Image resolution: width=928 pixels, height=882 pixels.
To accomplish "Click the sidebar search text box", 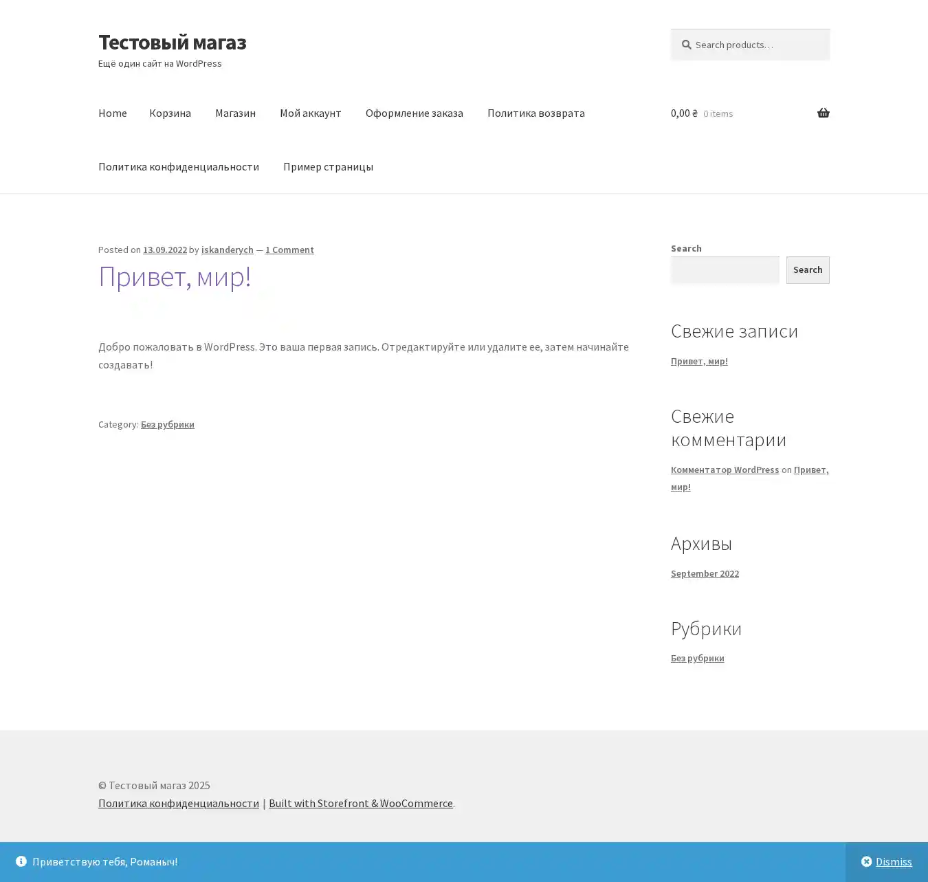I will (x=725, y=269).
